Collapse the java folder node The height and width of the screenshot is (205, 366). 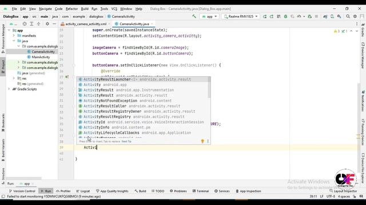14,41
